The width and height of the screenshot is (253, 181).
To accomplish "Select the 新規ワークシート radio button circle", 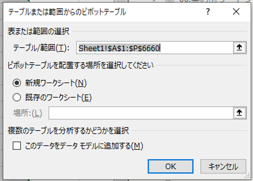I will (x=17, y=83).
